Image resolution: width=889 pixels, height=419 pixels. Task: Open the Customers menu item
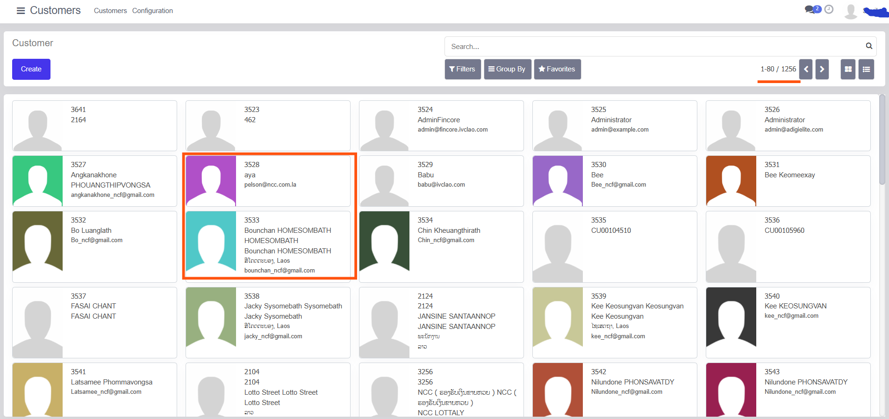pyautogui.click(x=110, y=11)
